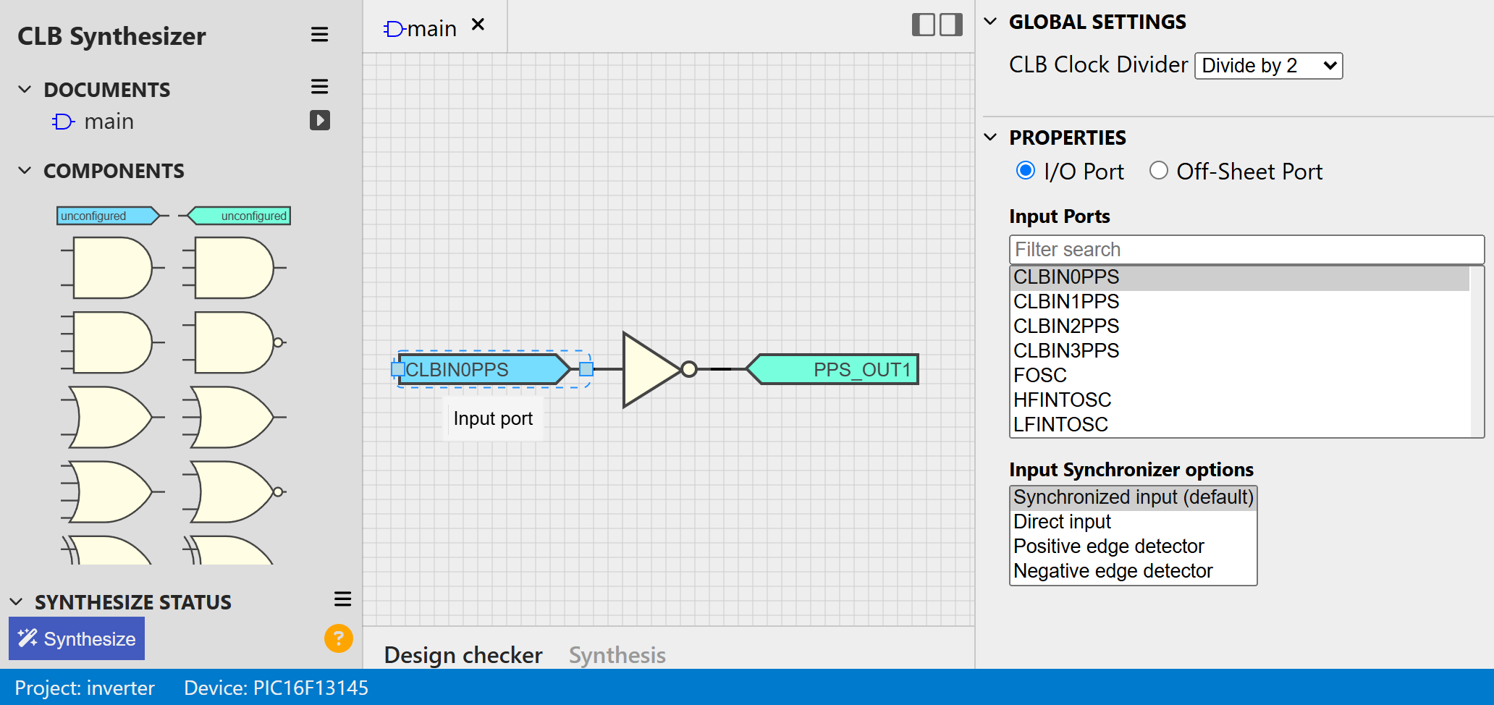Select CLBIN1PPS in the Input Ports list
This screenshot has height=705, width=1494.
click(1239, 302)
